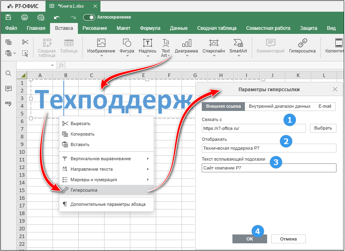345x251 pixels.
Task: Open the Text Art gallery
Action: [165, 48]
